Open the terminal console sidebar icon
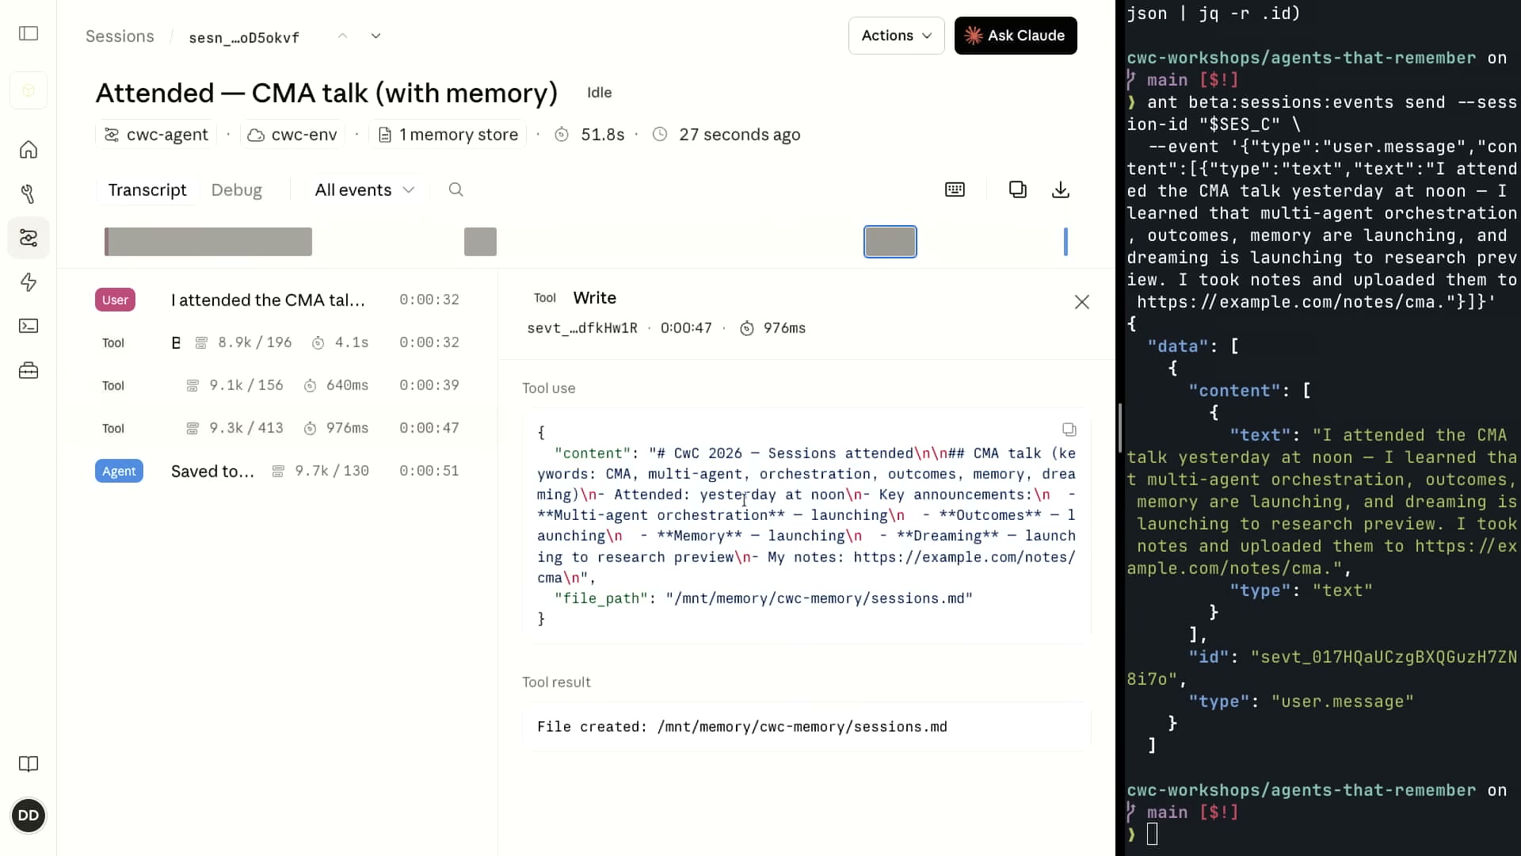 [x=29, y=326]
